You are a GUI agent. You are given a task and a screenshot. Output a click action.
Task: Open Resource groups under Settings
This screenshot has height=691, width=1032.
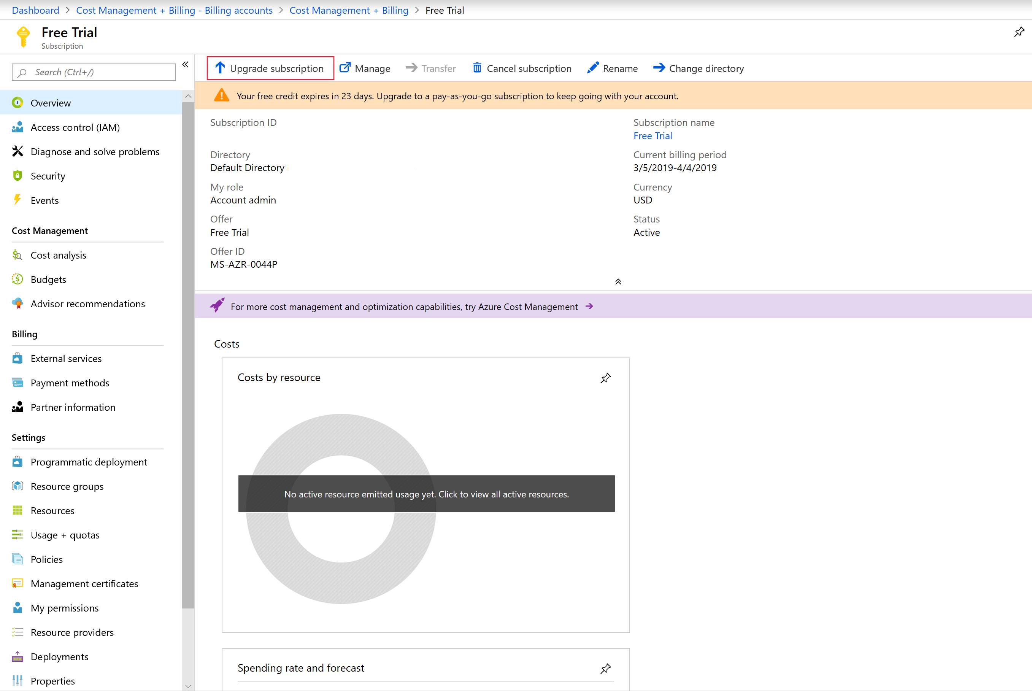(x=66, y=486)
